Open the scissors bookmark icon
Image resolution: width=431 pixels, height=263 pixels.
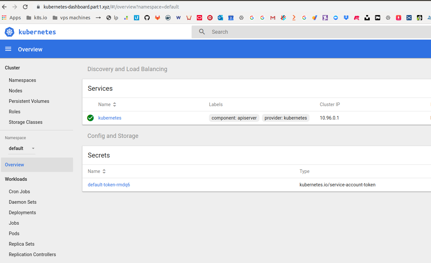(x=409, y=18)
